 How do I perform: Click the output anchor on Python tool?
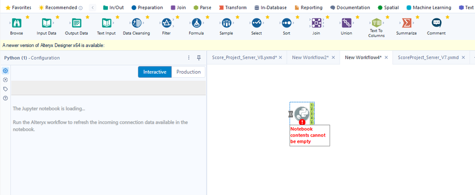point(312,113)
